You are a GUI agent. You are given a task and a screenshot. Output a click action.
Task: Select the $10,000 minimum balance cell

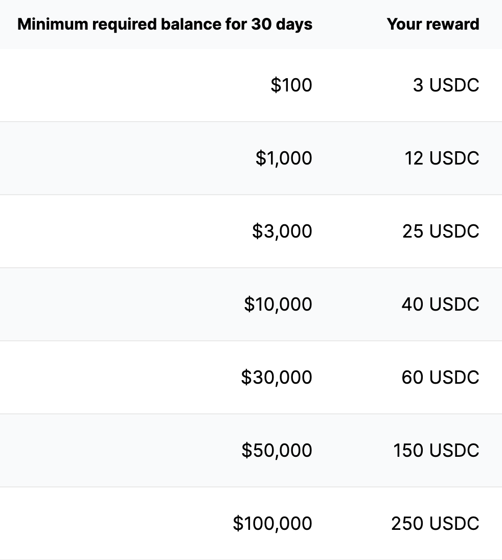tap(278, 304)
